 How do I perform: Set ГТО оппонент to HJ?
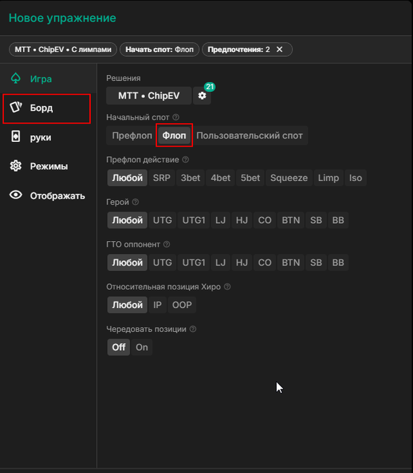(x=242, y=262)
